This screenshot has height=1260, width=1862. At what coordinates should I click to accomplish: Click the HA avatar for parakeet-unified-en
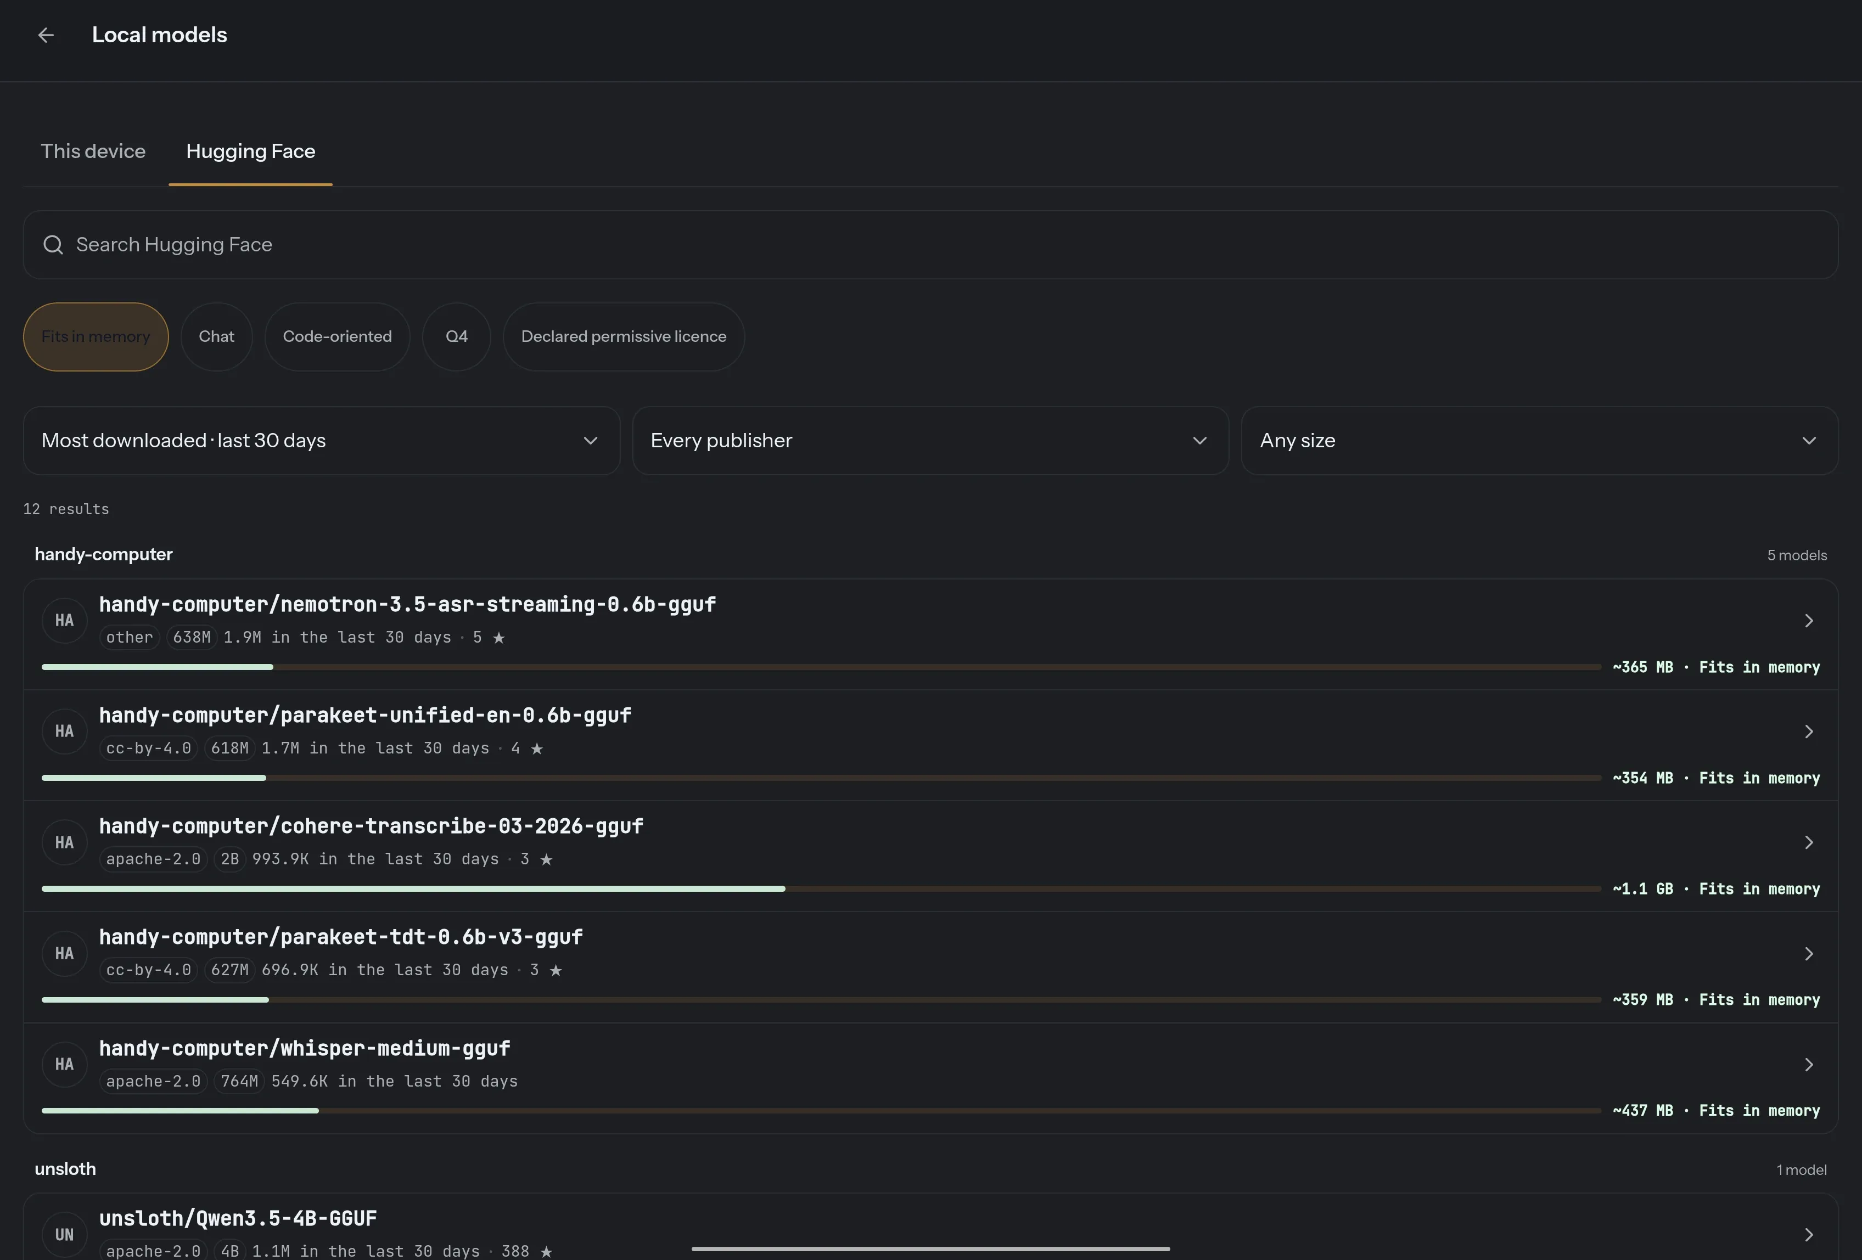point(64,732)
